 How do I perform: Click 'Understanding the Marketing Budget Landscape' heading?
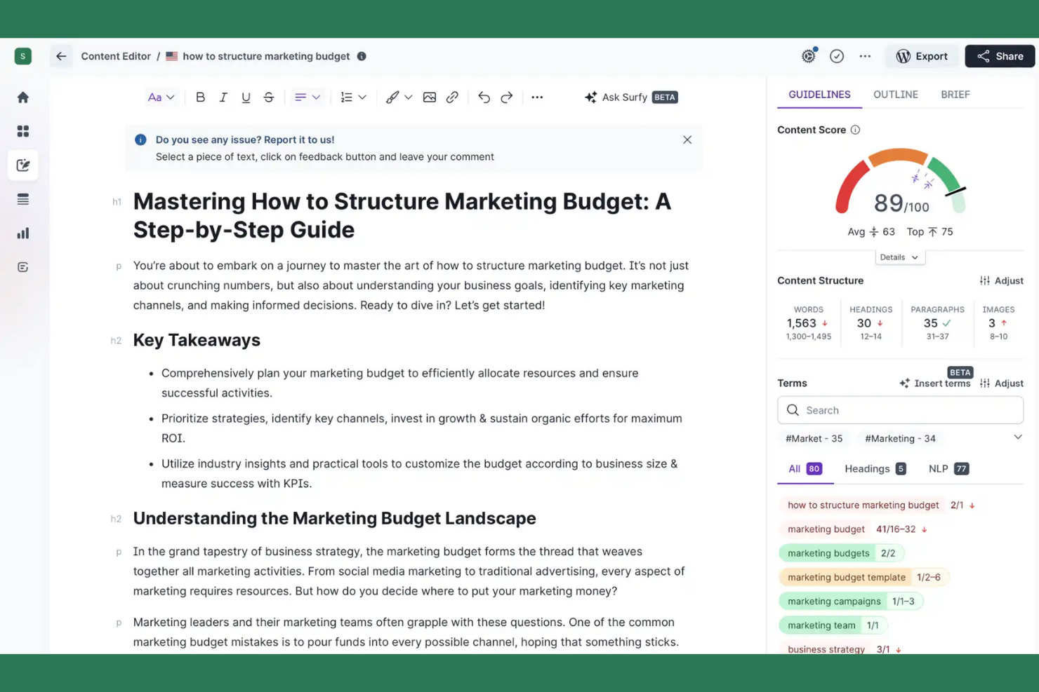334,518
